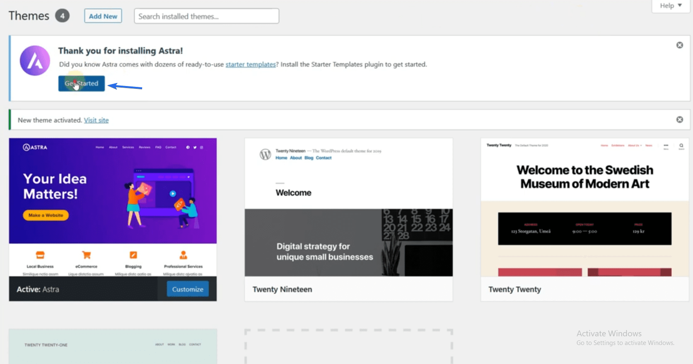This screenshot has height=364, width=693.
Task: Open the Help dropdown
Action: (x=671, y=6)
